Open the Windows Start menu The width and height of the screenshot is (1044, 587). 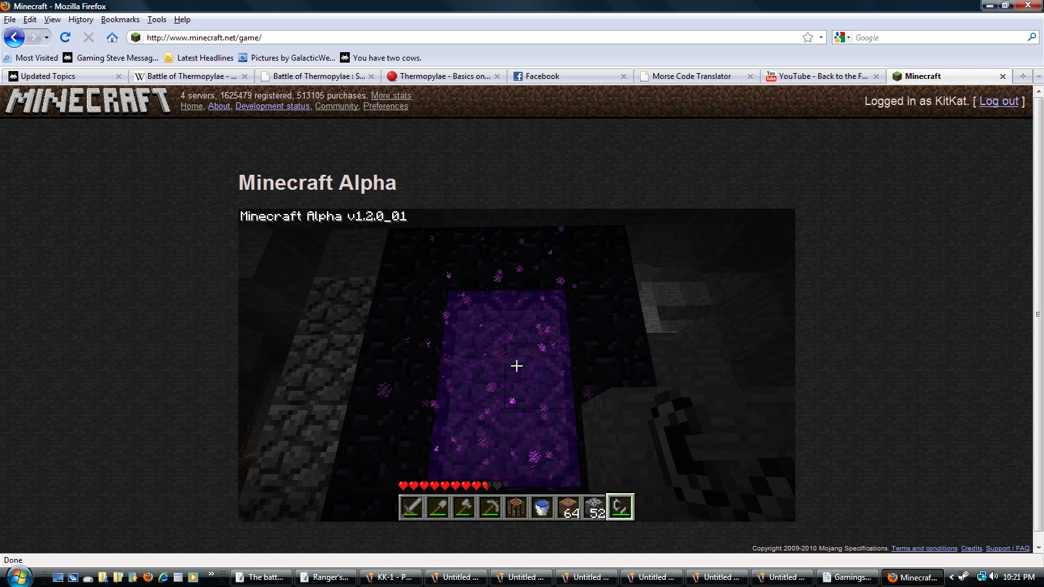(19, 577)
